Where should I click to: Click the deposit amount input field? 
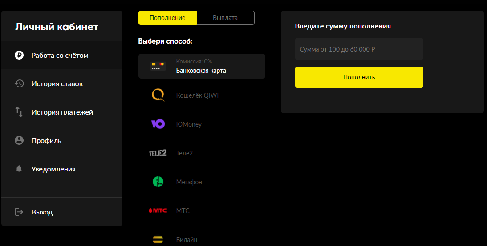tap(359, 49)
